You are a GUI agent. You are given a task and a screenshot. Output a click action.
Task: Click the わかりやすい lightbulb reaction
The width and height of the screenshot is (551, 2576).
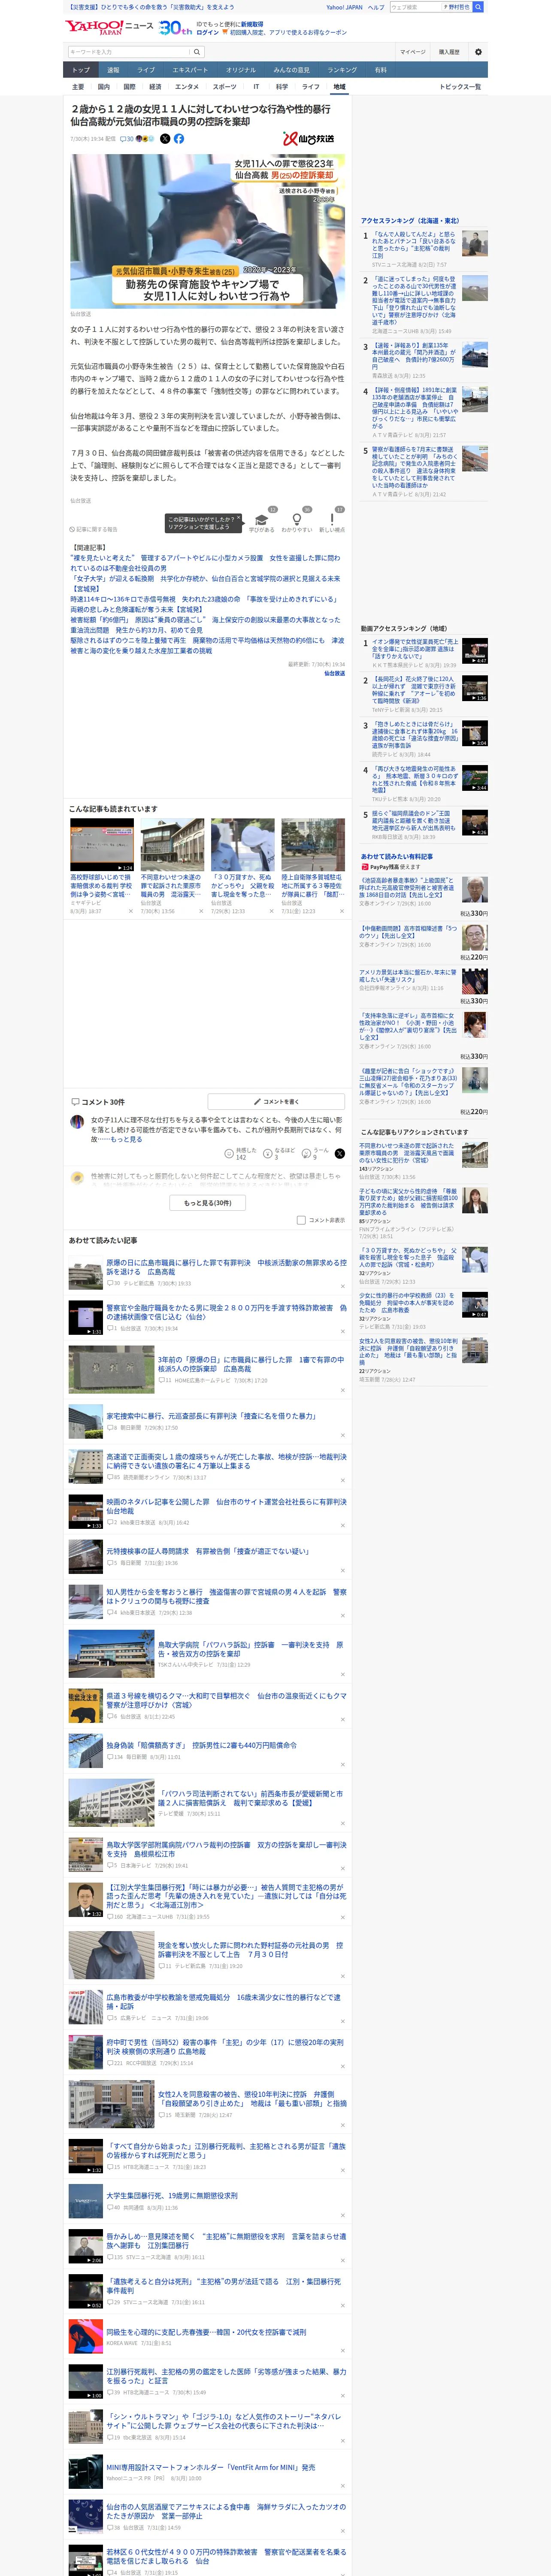297,522
